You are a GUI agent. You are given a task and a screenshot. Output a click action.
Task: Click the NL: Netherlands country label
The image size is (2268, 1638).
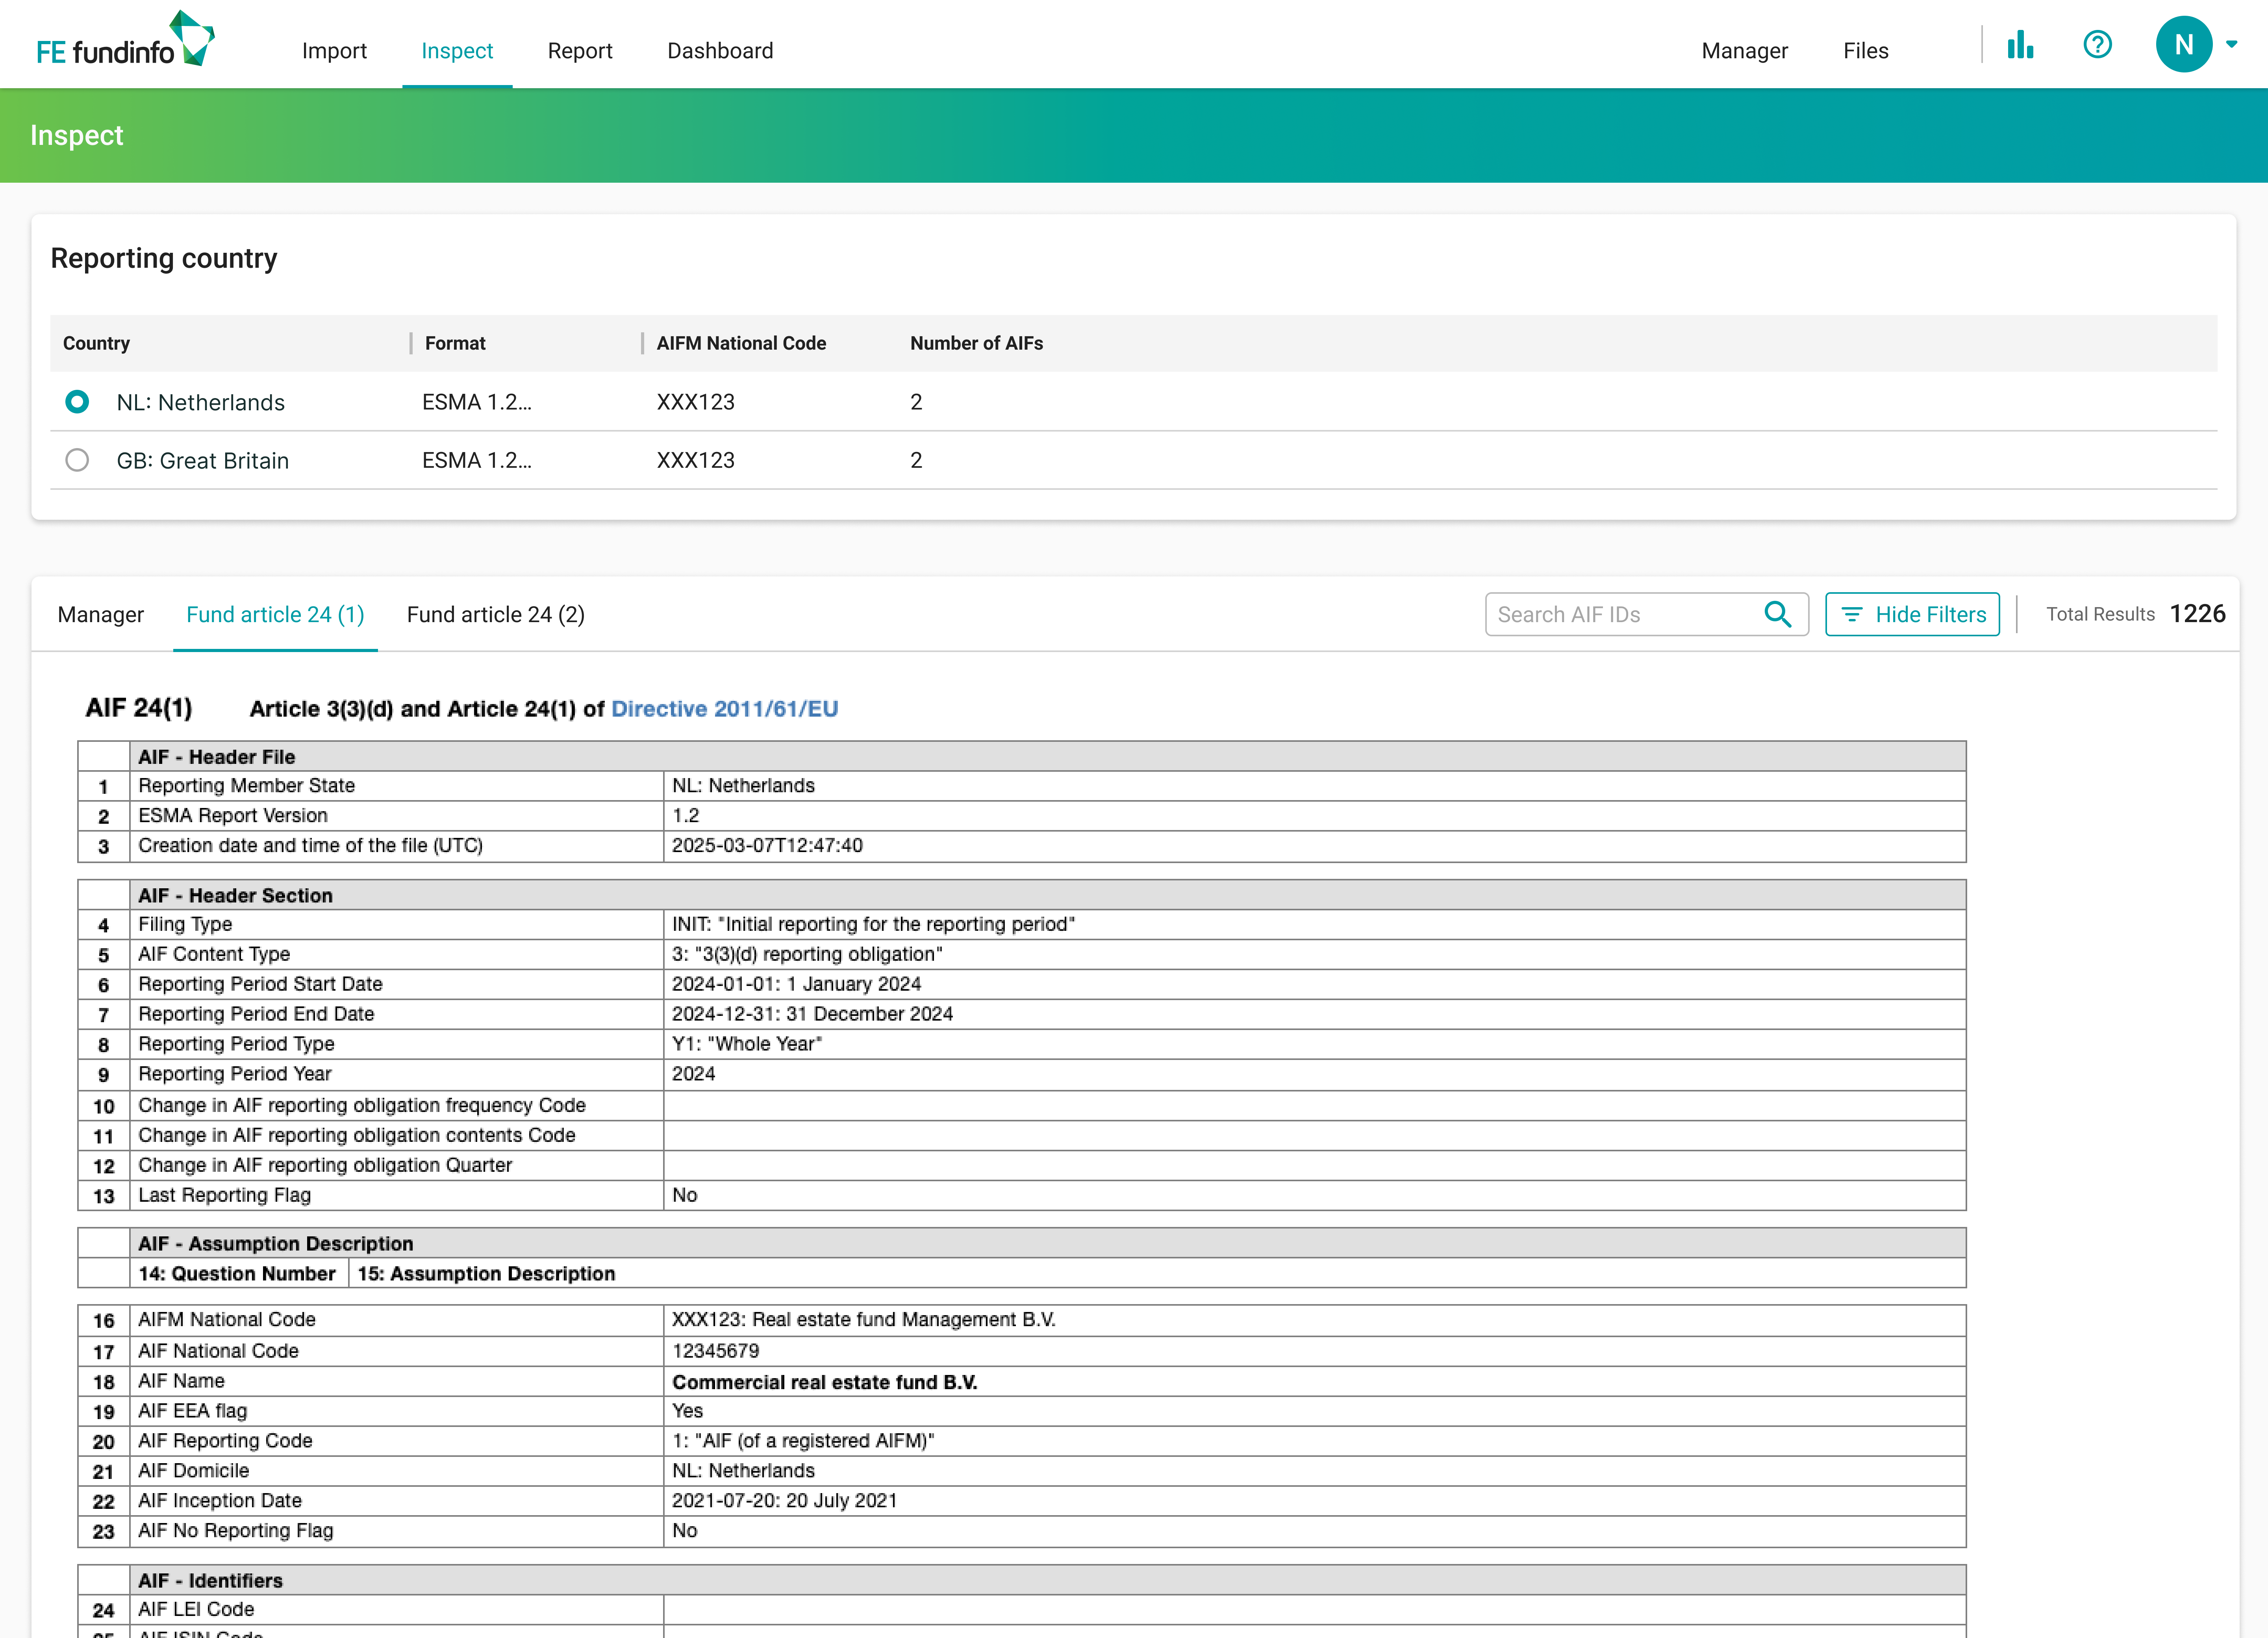tap(201, 402)
